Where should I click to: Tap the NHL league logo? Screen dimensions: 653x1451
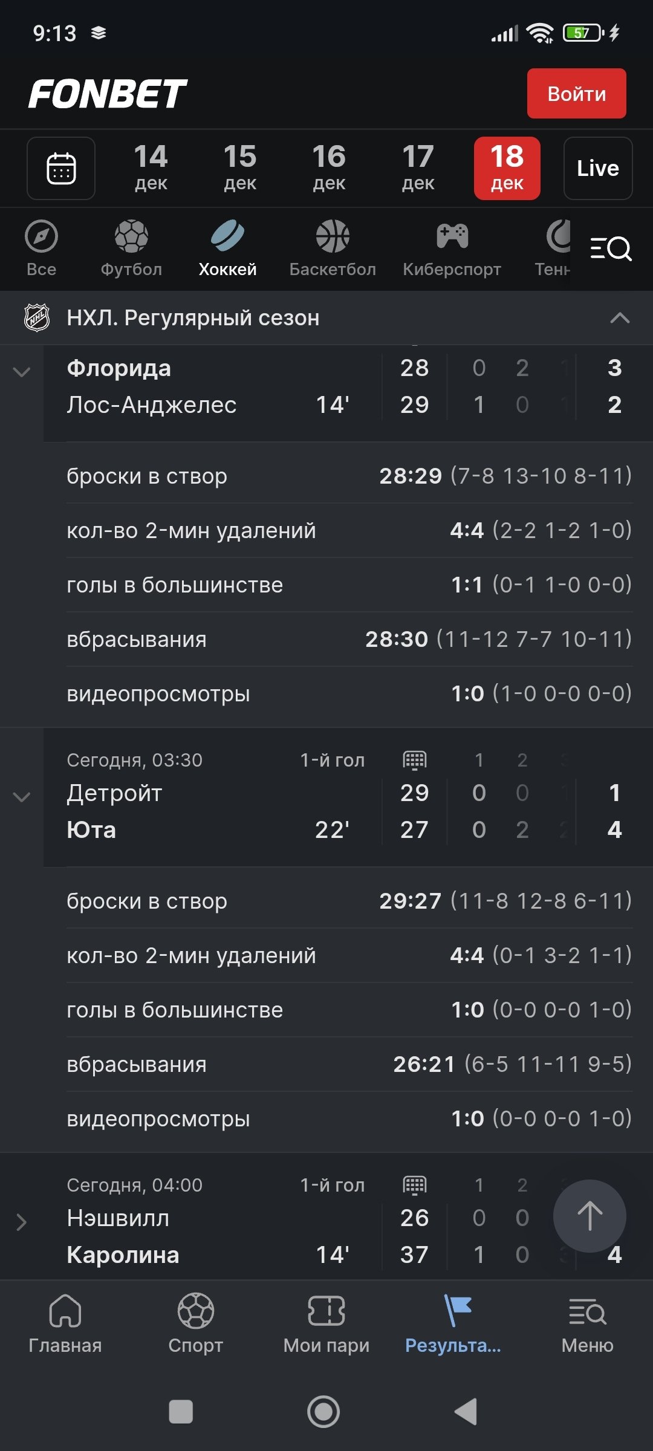pos(37,317)
